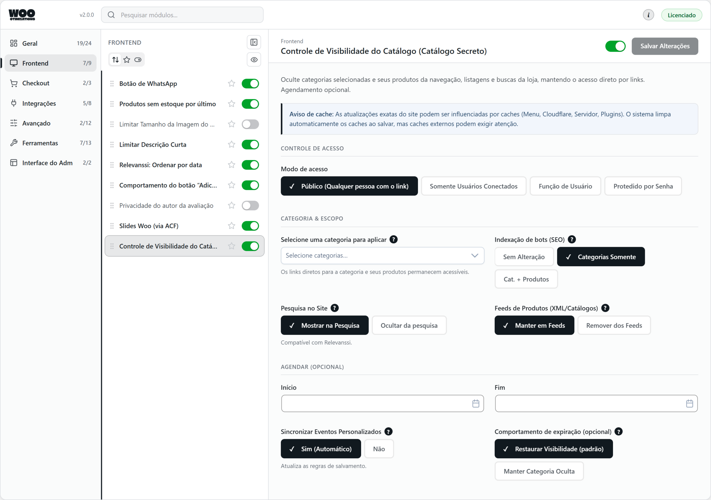Open help for Indexação de bots (SEO)
711x500 pixels.
(572, 239)
